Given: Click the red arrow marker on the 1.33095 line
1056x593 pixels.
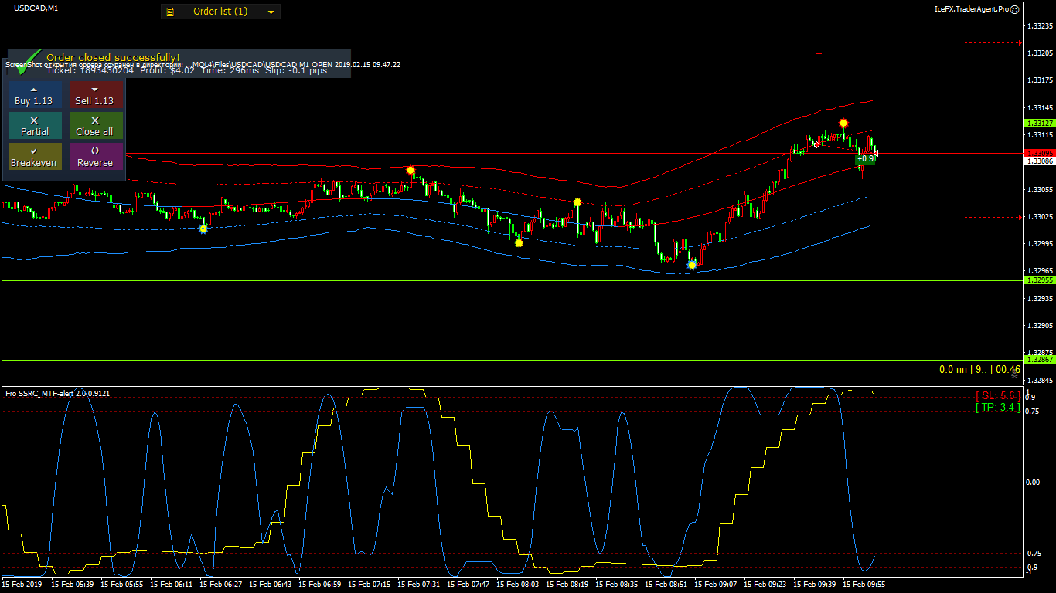Looking at the screenshot, I should [x=876, y=152].
